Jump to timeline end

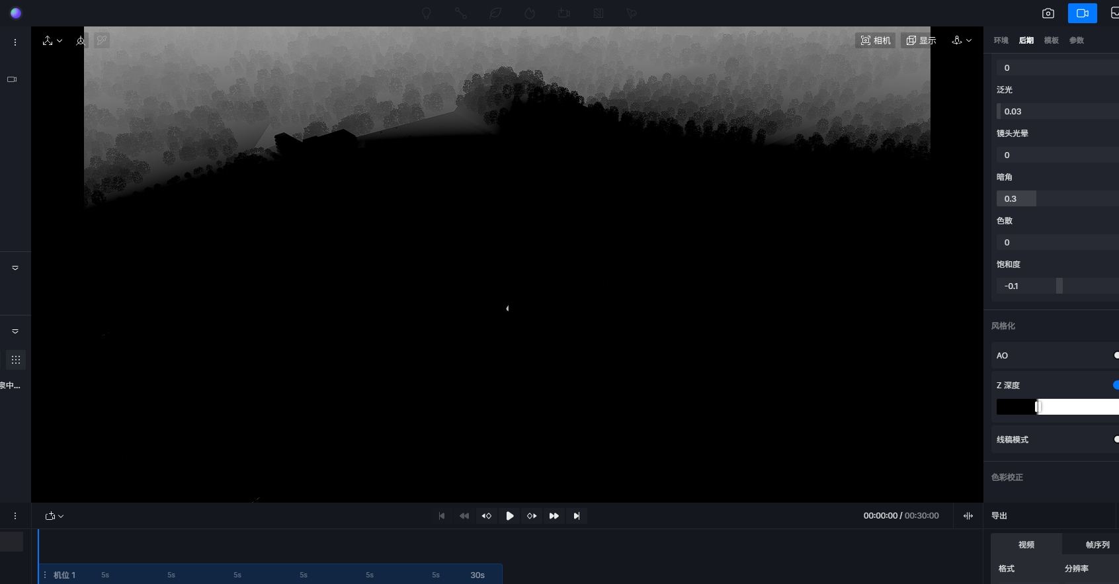point(577,516)
